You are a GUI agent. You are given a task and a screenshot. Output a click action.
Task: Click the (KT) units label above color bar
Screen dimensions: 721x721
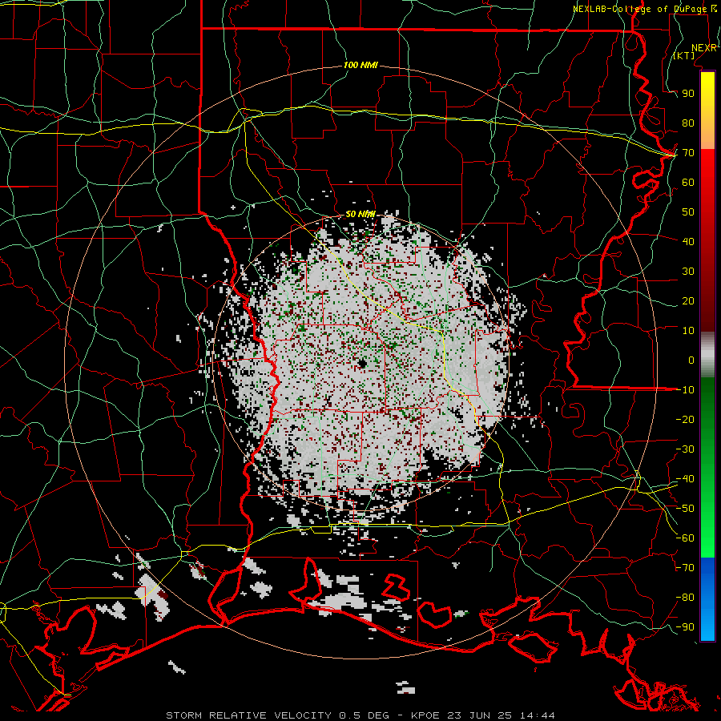[x=684, y=55]
